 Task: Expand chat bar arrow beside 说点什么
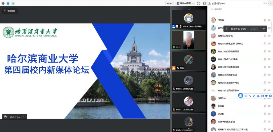pos(24,117)
